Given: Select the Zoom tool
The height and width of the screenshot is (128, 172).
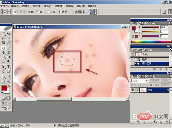Looking at the screenshot, I should 8,81.
